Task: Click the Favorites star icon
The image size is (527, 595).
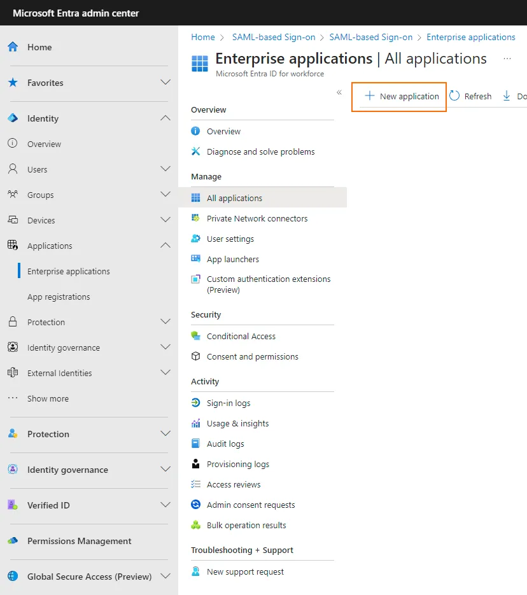Action: click(x=13, y=82)
